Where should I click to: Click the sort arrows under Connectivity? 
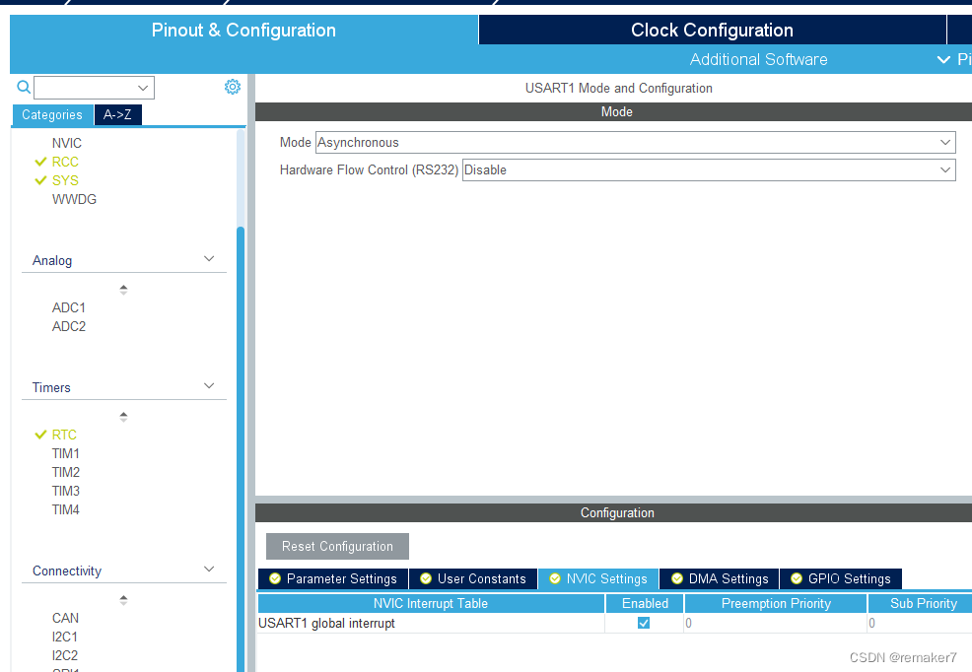pos(123,599)
